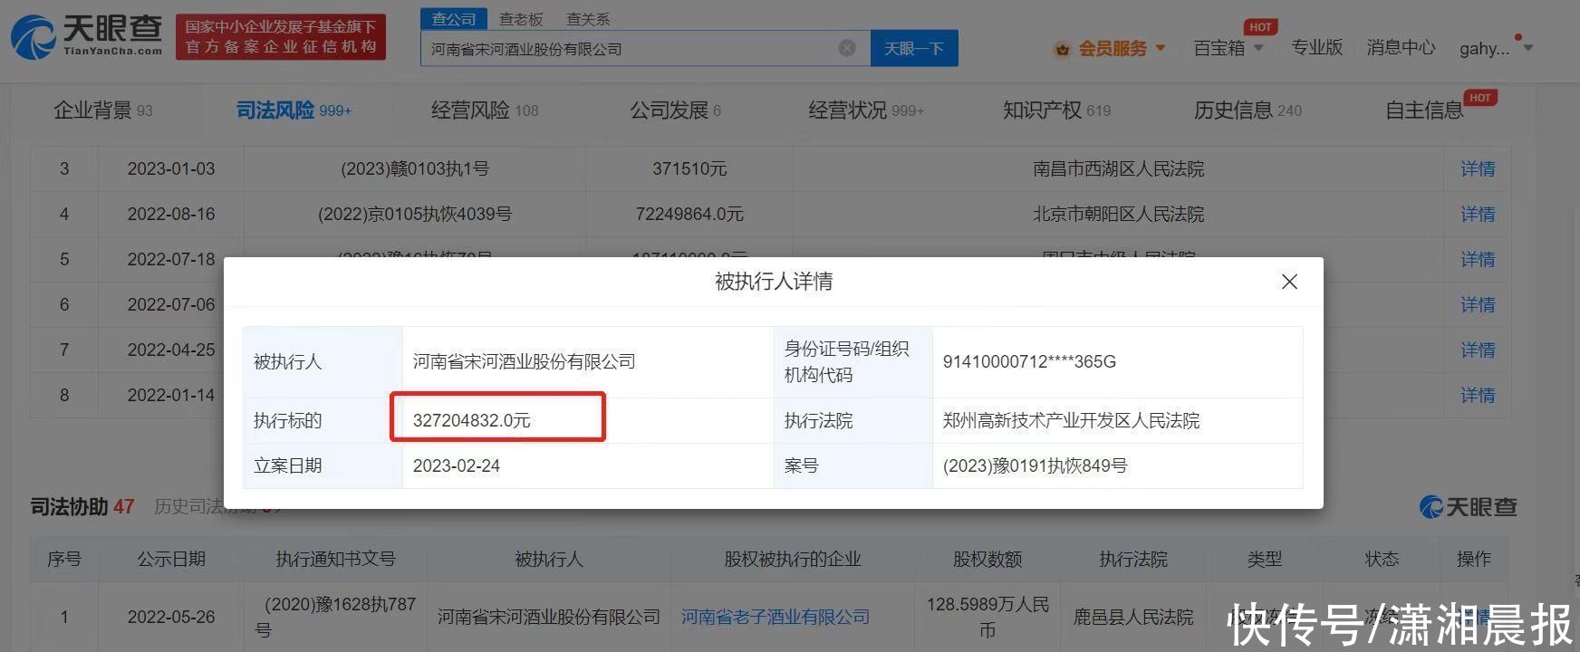Click 郑州高新技术产业开发区人民法院 court text

point(1071,420)
